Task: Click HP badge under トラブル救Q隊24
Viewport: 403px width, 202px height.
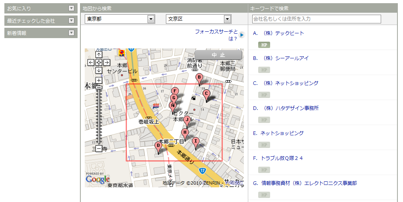Action: click(x=264, y=170)
